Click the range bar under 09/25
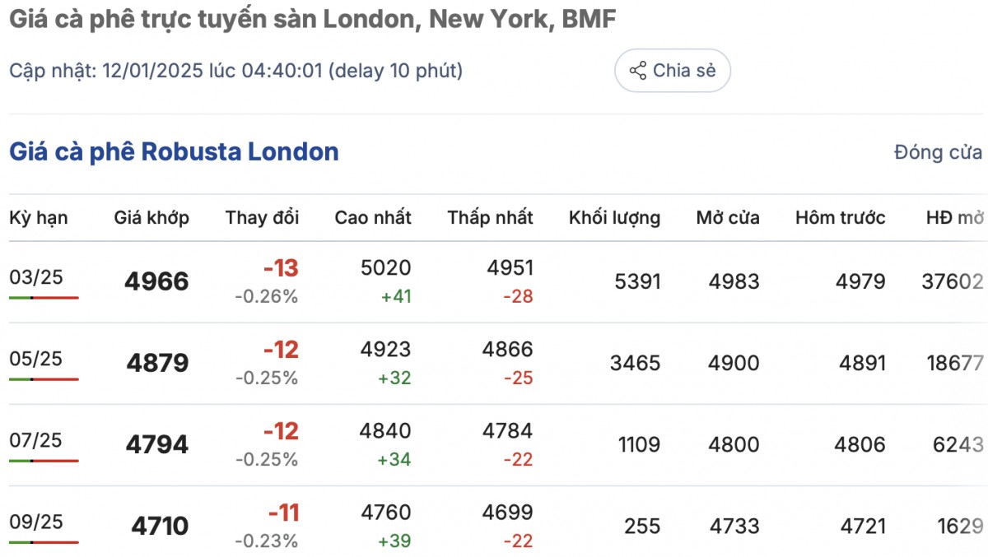The image size is (988, 557). [x=44, y=541]
